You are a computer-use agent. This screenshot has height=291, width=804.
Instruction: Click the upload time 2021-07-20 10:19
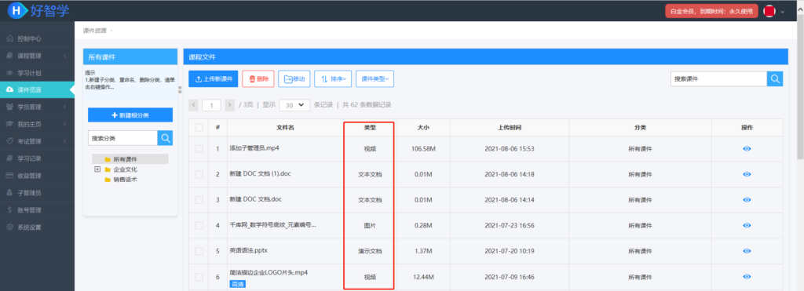click(x=510, y=252)
